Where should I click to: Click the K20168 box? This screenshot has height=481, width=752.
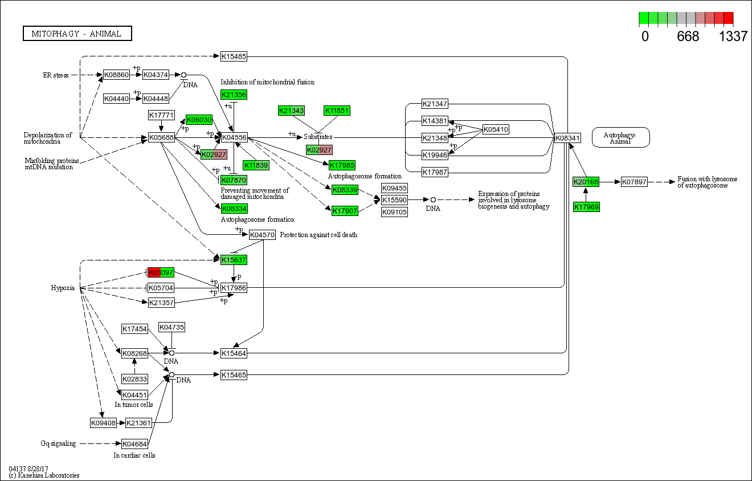586,182
